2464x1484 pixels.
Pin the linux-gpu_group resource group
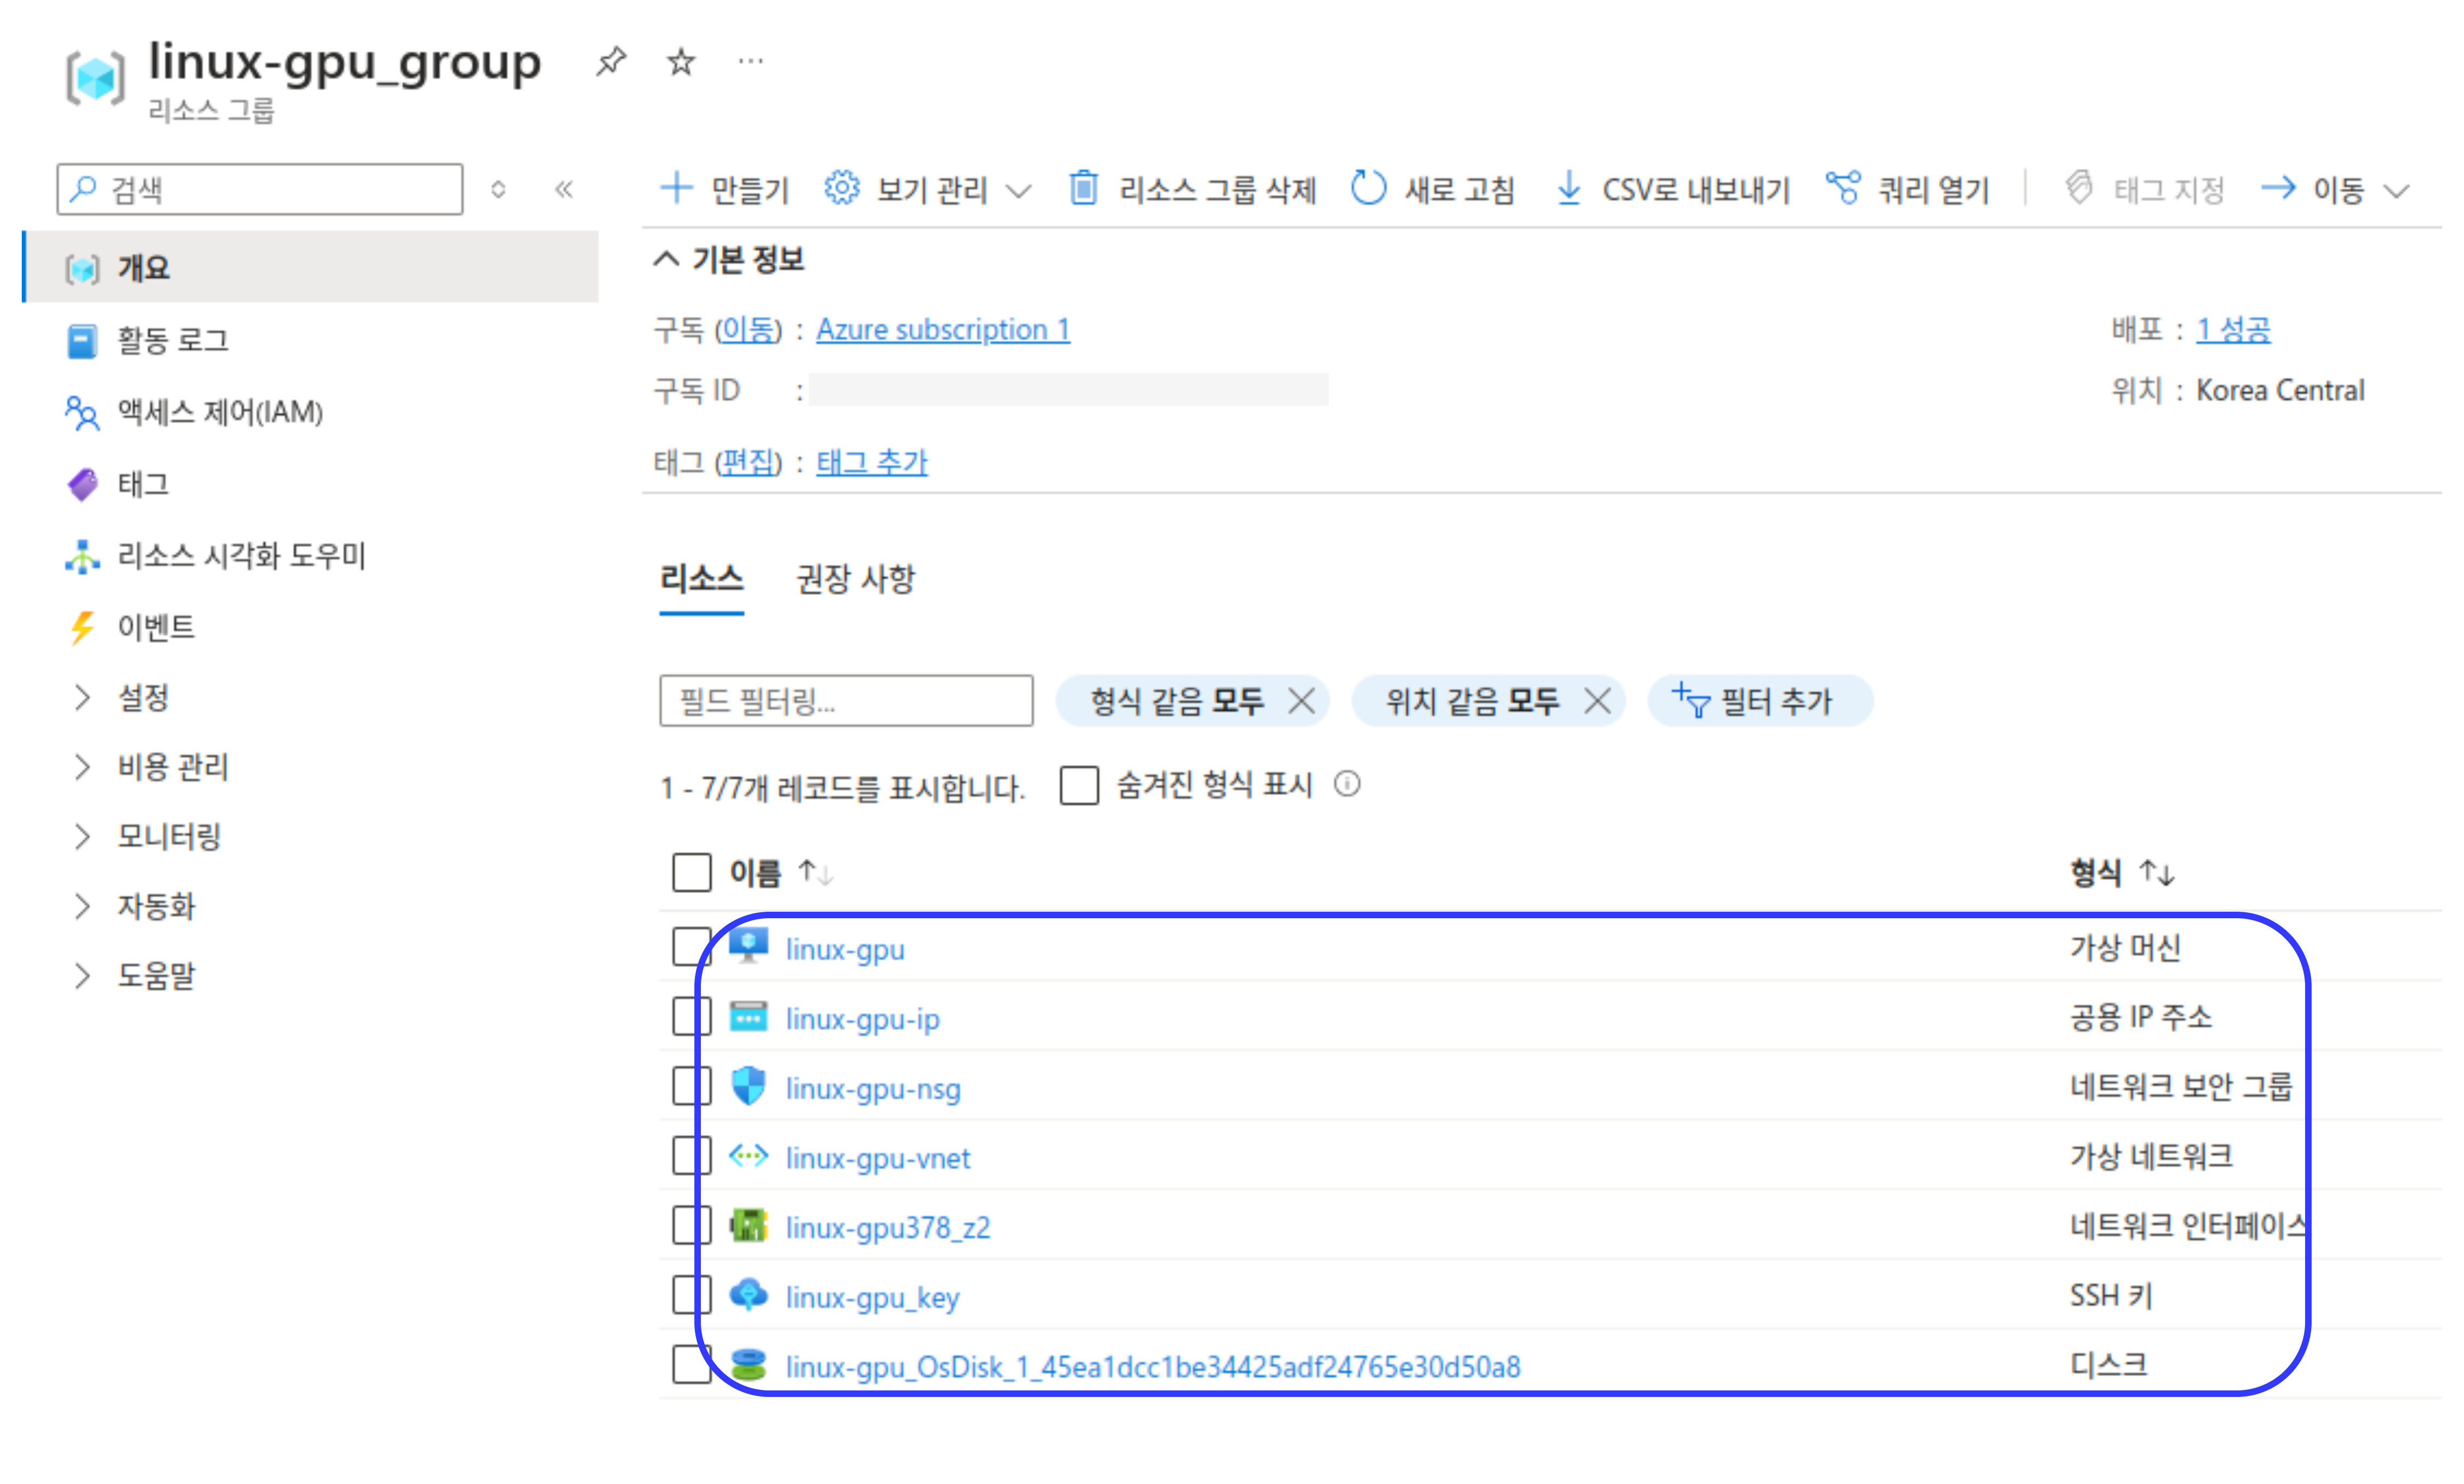pos(610,61)
